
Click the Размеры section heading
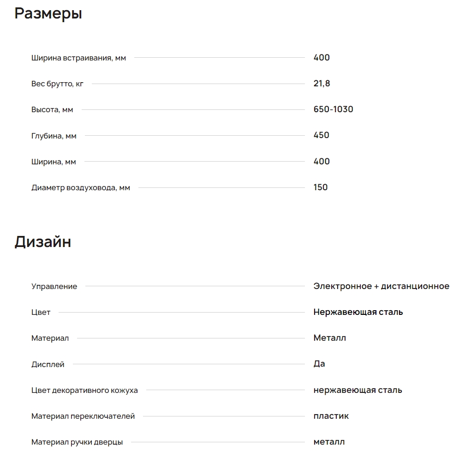tap(48, 13)
